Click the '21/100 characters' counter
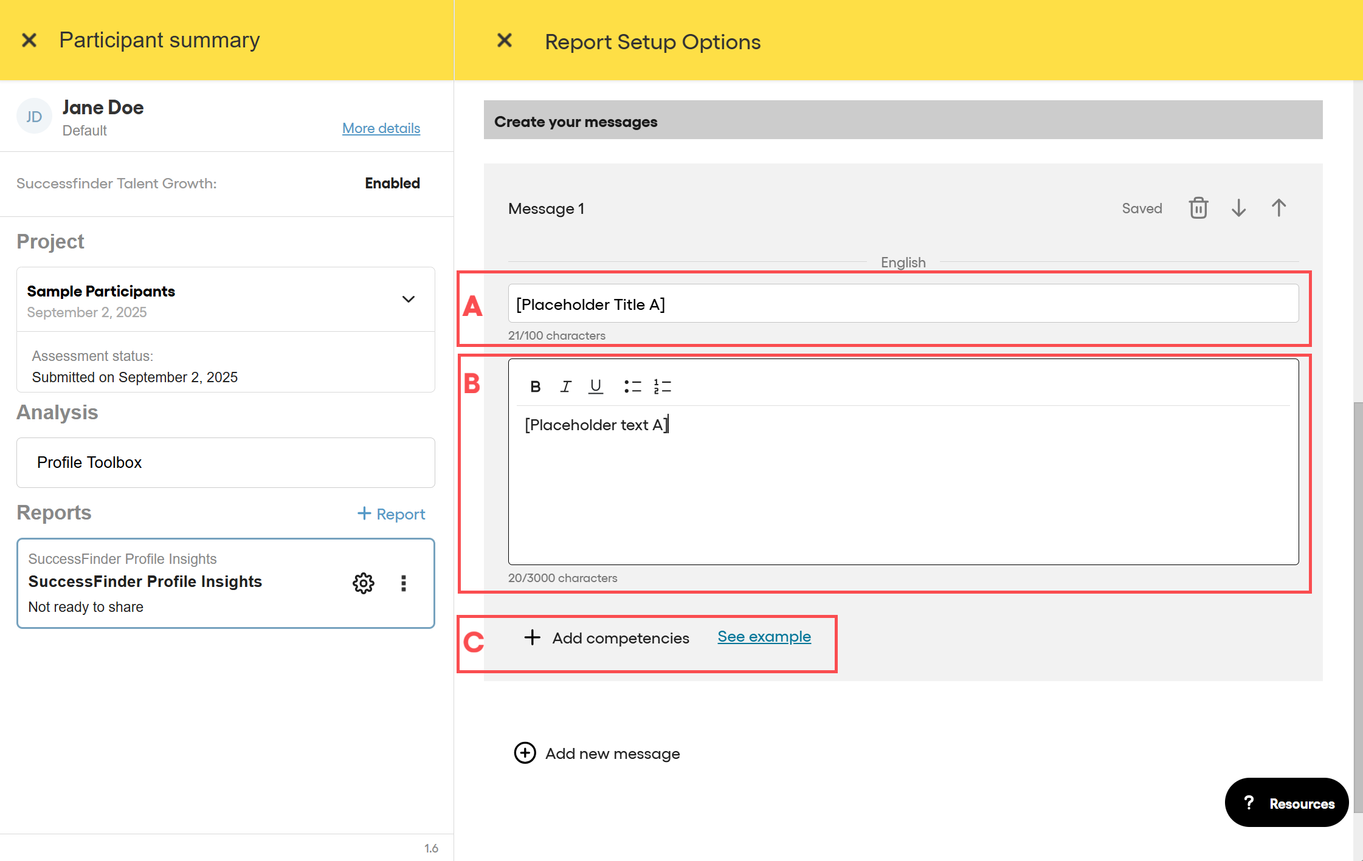 pos(557,335)
